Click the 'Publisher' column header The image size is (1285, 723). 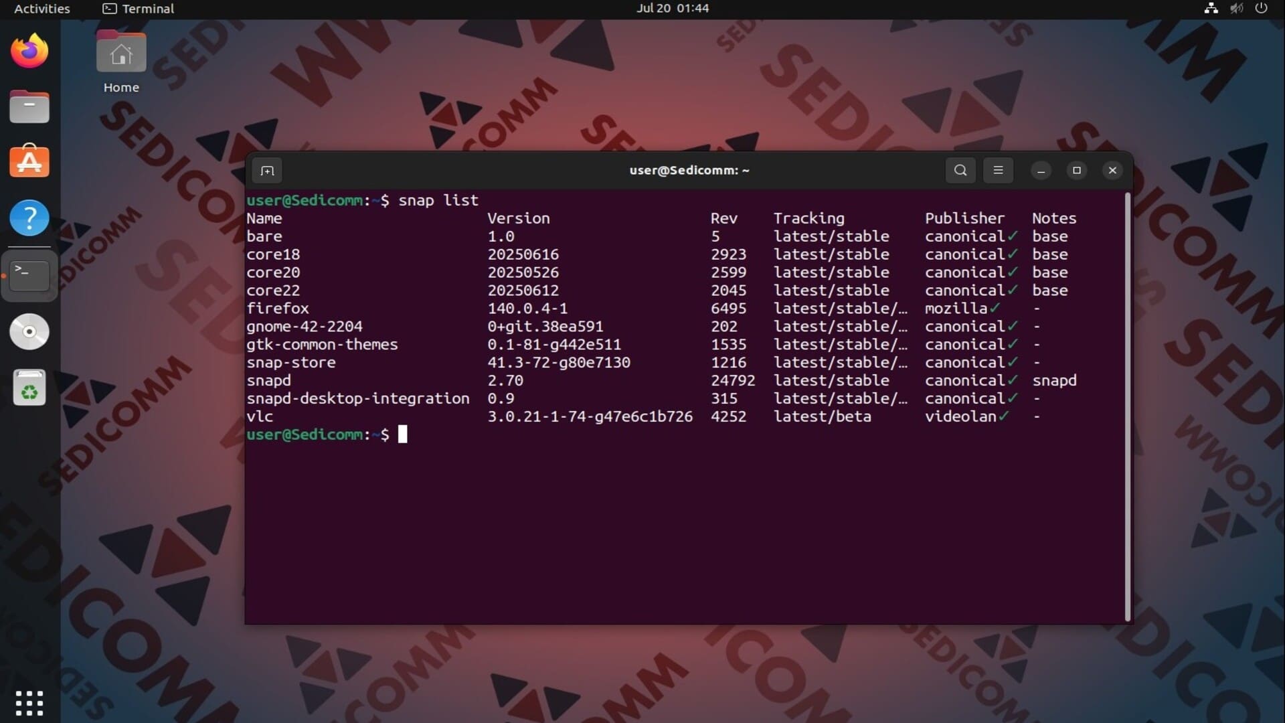tap(965, 218)
